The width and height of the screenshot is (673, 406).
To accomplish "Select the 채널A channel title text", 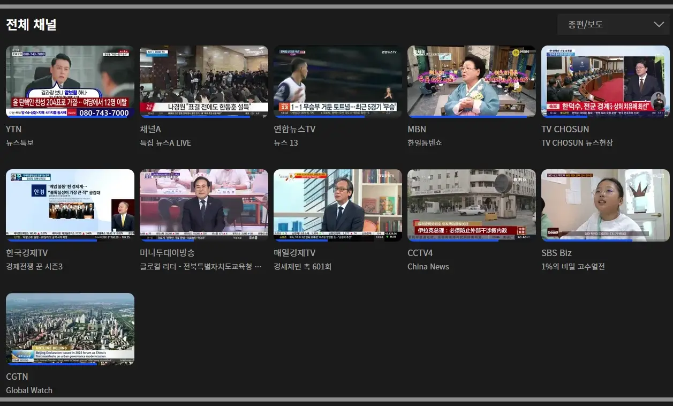I will [151, 129].
